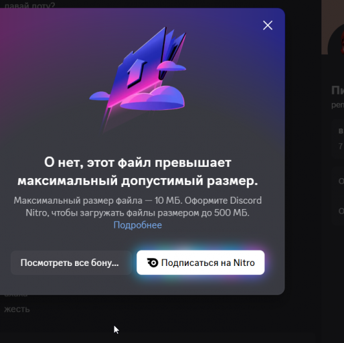Click the dimmed profile subtitle starting with реп
This screenshot has height=343, width=344.
[x=338, y=105]
